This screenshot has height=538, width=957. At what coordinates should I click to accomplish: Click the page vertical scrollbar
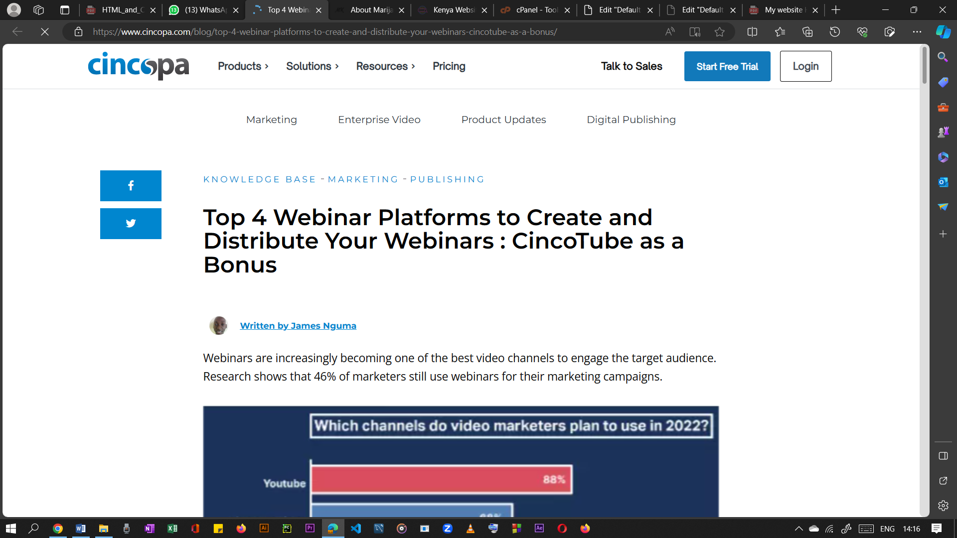coord(925,65)
